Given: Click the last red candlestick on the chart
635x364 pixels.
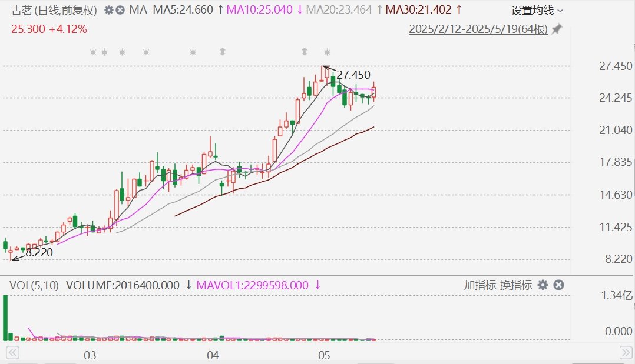Looking at the screenshot, I should click(x=374, y=92).
